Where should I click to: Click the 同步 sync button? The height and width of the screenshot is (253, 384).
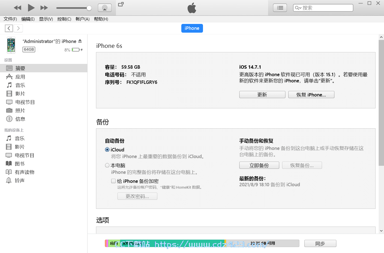pos(320,243)
